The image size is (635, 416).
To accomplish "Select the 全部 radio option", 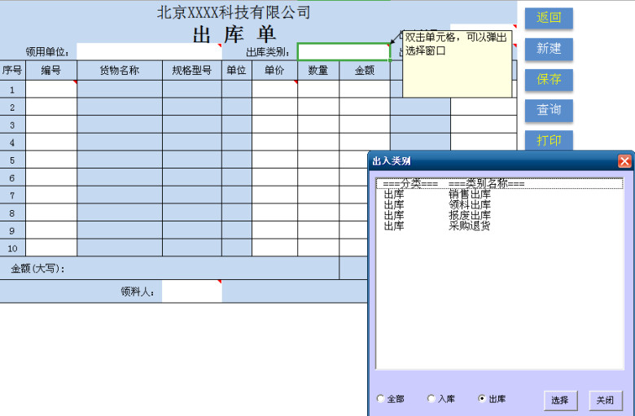I will (391, 399).
